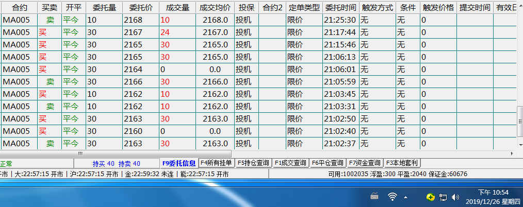
Task: Switch to the F4所有挂单 tab
Action: coord(216,163)
